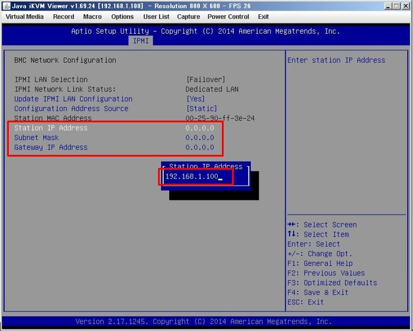Image resolution: width=413 pixels, height=331 pixels.
Task: Click the Exit menu item
Action: pos(263,17)
